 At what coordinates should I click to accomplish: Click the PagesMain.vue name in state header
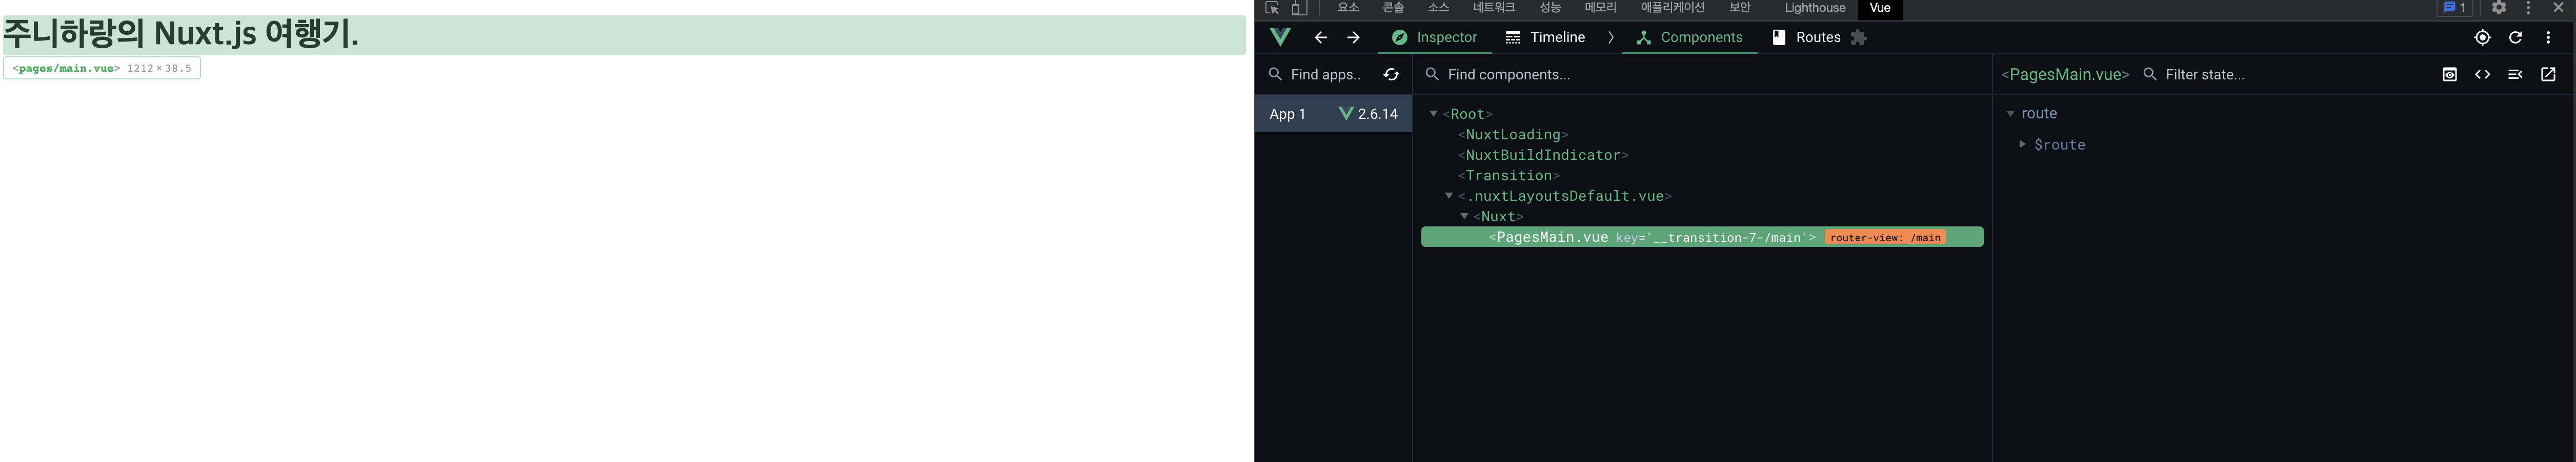point(2065,74)
